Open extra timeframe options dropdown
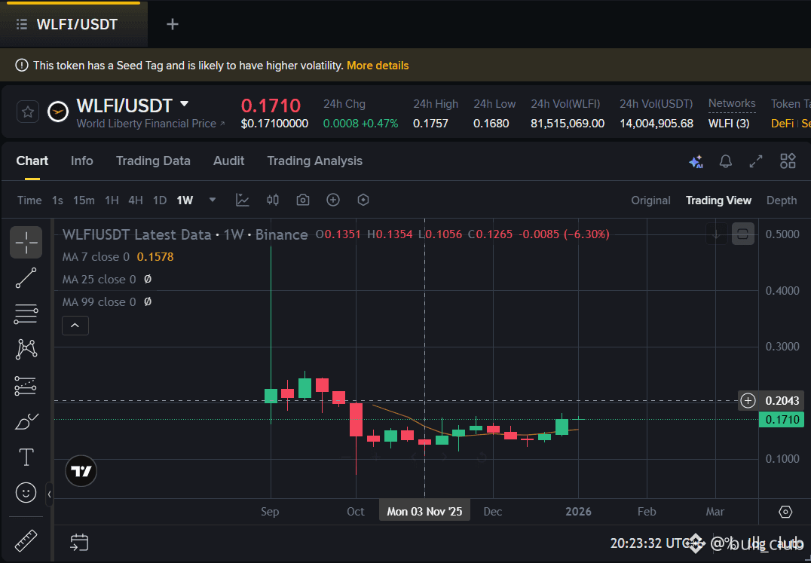Image resolution: width=811 pixels, height=563 pixels. [212, 200]
